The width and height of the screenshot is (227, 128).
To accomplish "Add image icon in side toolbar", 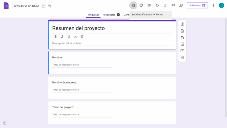I will click(x=182, y=44).
